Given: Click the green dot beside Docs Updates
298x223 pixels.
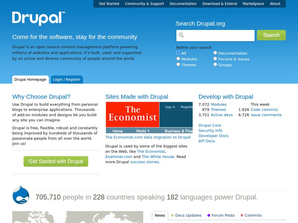Looking at the screenshot, I should 172,215.
